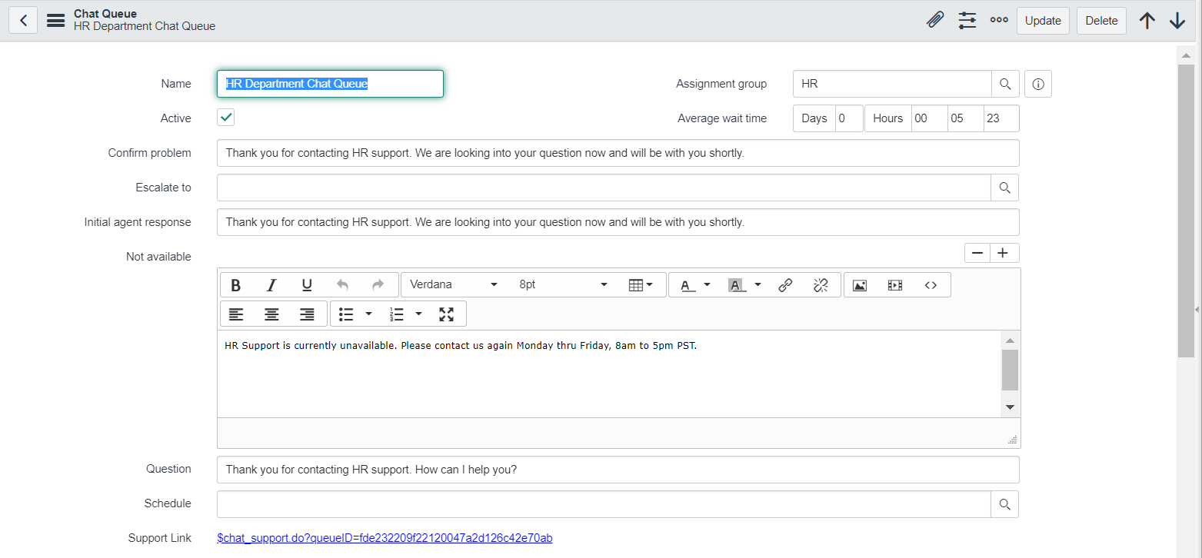Open the insert table dropdown
Viewport: 1202px width, 558px height.
click(641, 285)
